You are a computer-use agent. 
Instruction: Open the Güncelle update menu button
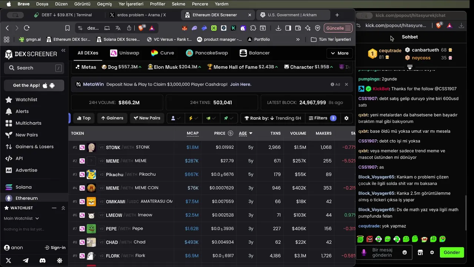[338, 28]
